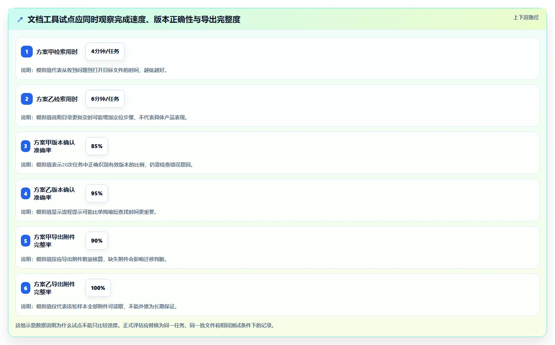The height and width of the screenshot is (345, 555).
Task: Select the 方案乙版本确认准确率 label
Action: (54, 193)
